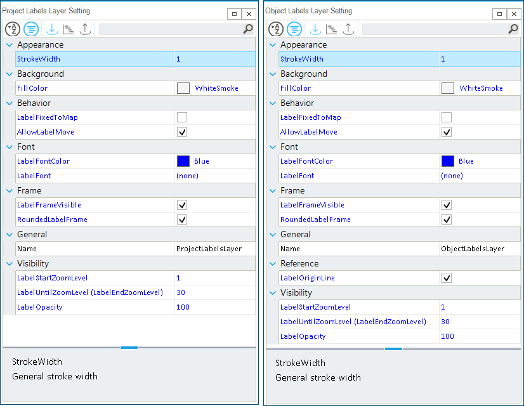Toggle LabelFrameVisible in Object Labels panel
Screen dimensions: 524x406
click(x=447, y=205)
